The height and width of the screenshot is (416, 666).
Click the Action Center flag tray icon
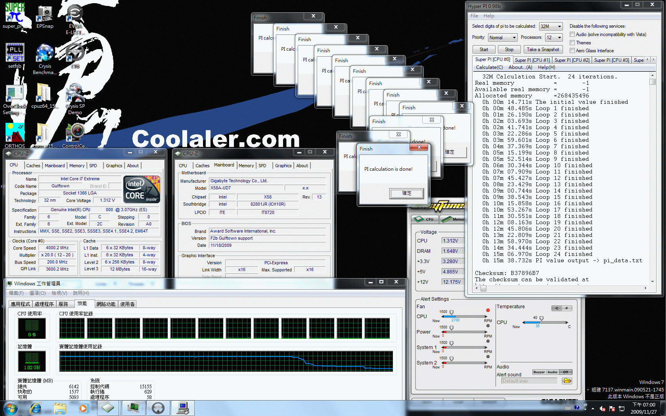point(612,408)
